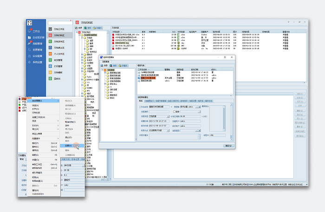The height and width of the screenshot is (212, 325).
Task: Select the Taylor folder in main tree
Action: tap(89, 77)
